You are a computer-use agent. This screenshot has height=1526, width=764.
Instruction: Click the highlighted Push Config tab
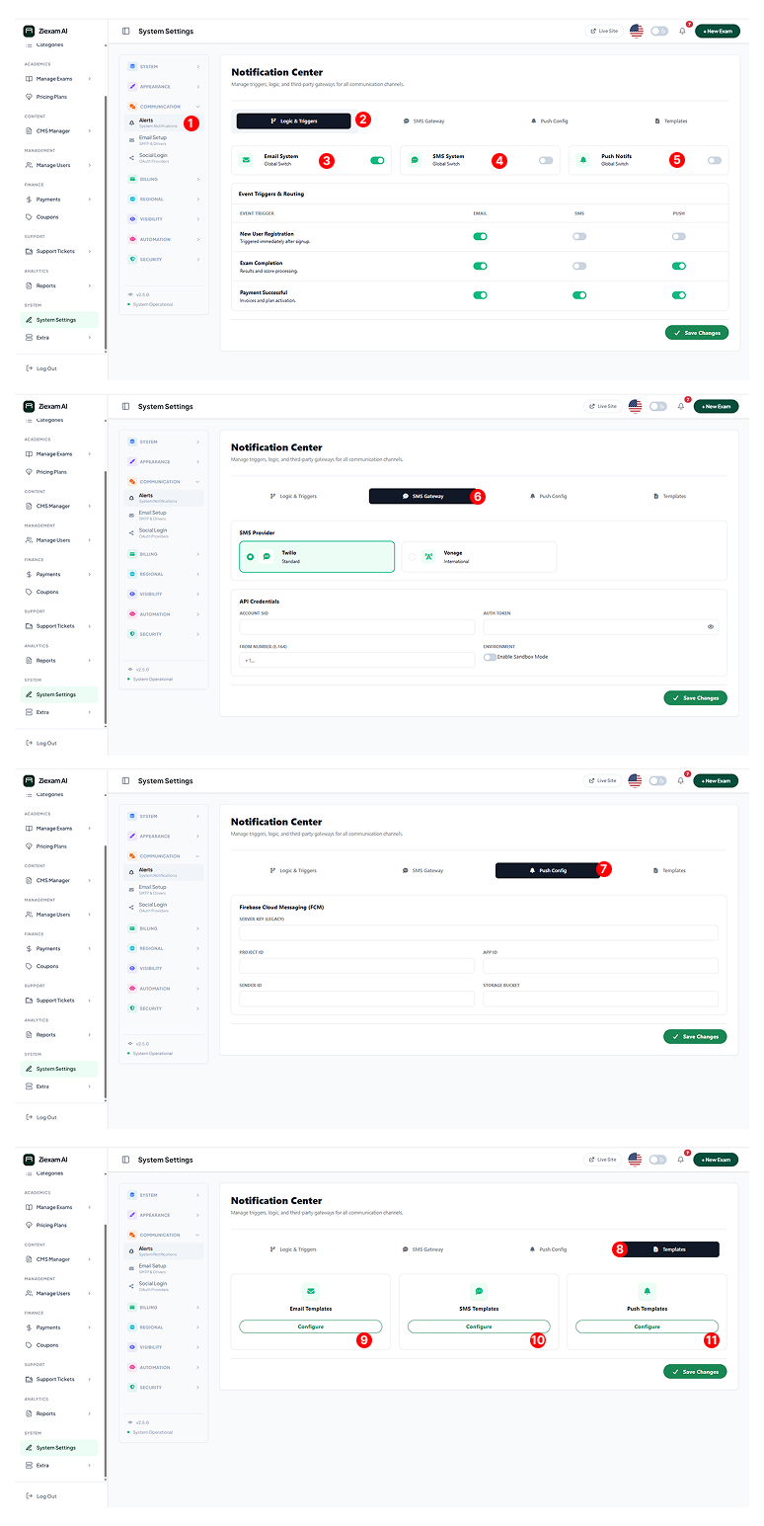[x=547, y=871]
